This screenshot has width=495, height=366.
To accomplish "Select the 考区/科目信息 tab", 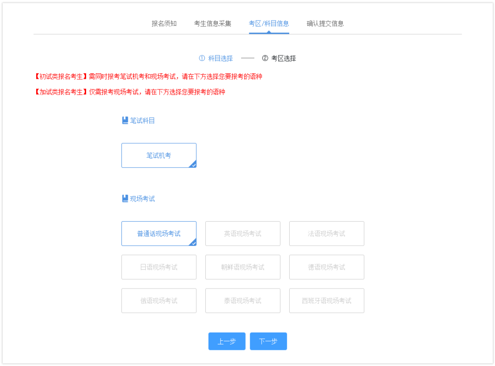I will 269,24.
